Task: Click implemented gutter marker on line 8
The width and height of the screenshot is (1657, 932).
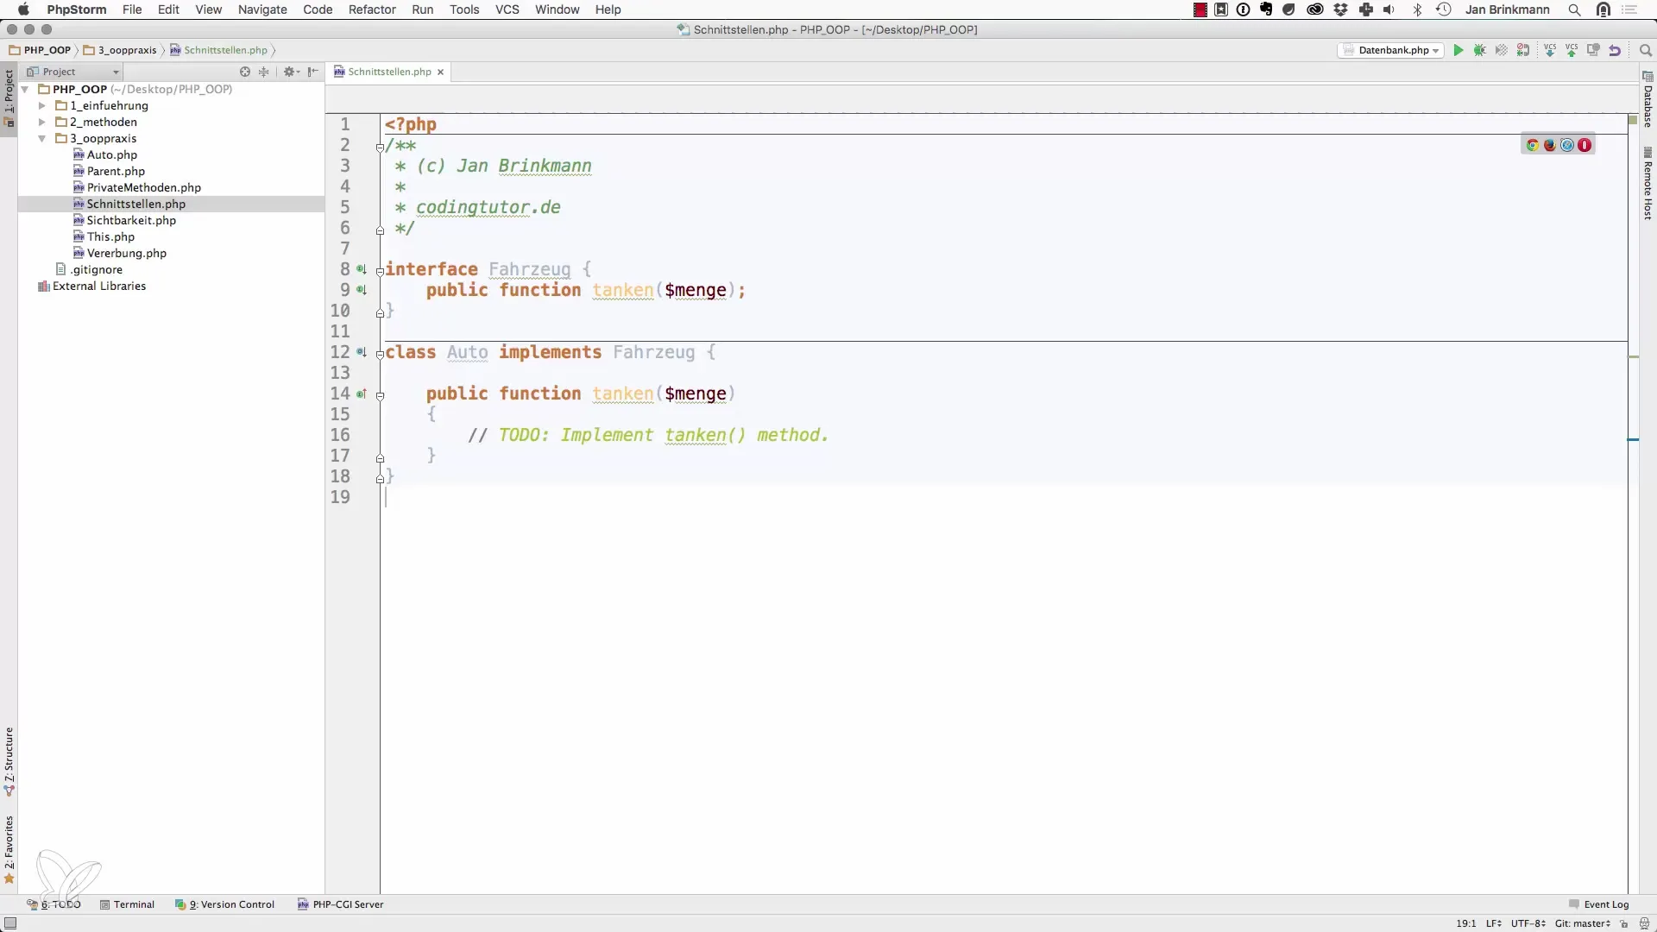Action: (x=362, y=269)
